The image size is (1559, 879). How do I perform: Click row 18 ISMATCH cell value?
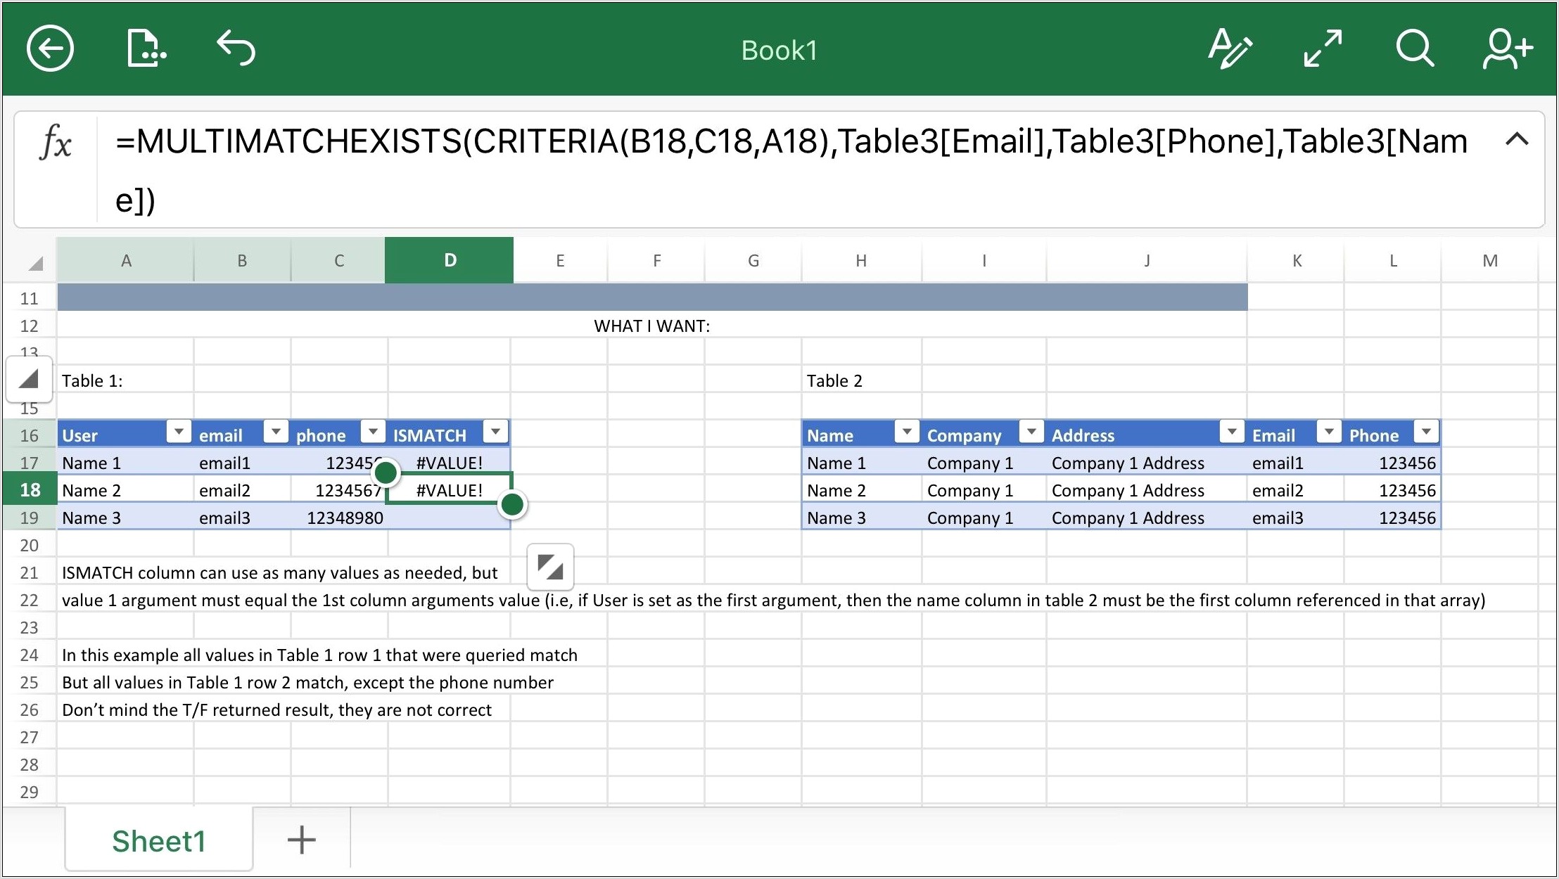click(x=447, y=490)
